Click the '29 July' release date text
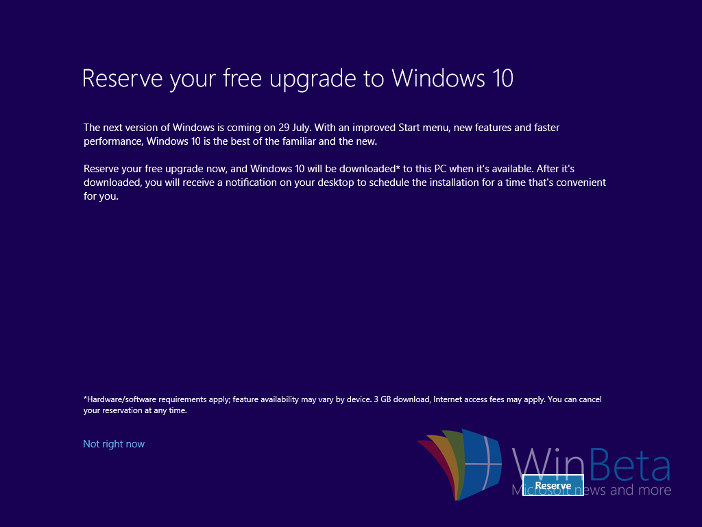Viewport: 702px width, 527px height. point(293,128)
